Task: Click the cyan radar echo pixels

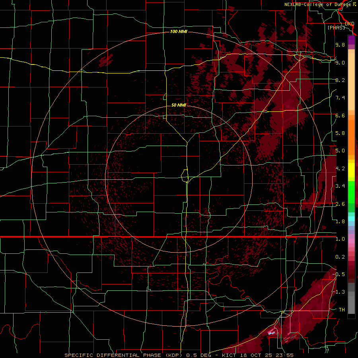Action: [x=271, y=333]
